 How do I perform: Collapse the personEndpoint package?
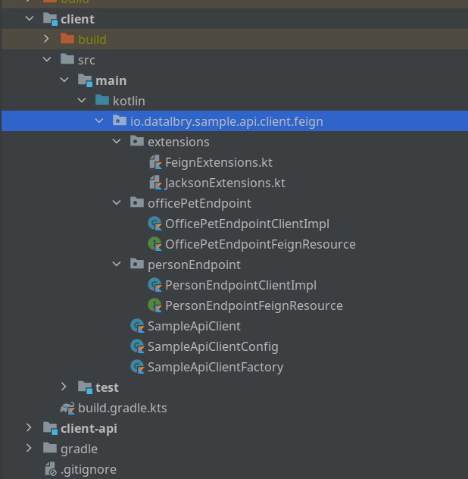coord(117,265)
